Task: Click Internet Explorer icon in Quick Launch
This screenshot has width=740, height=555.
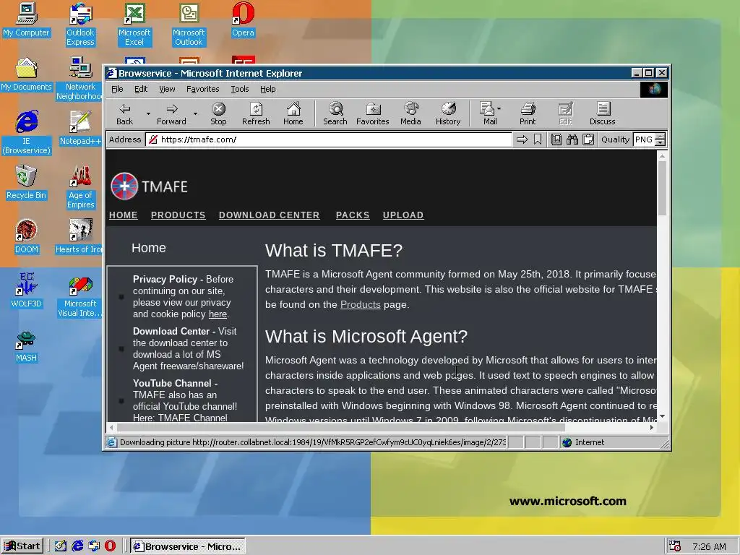Action: (77, 546)
